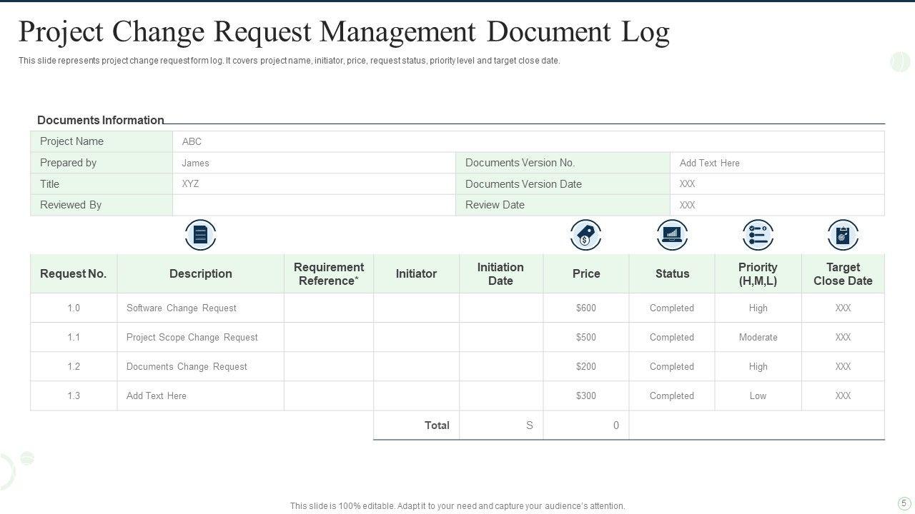915x514 pixels.
Task: Click the document icon above the Description column
Action: 200,235
